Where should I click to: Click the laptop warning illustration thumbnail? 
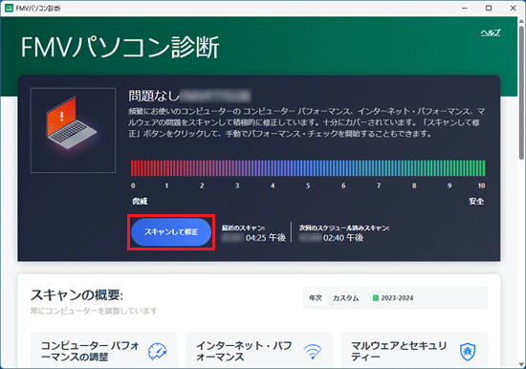pyautogui.click(x=73, y=130)
